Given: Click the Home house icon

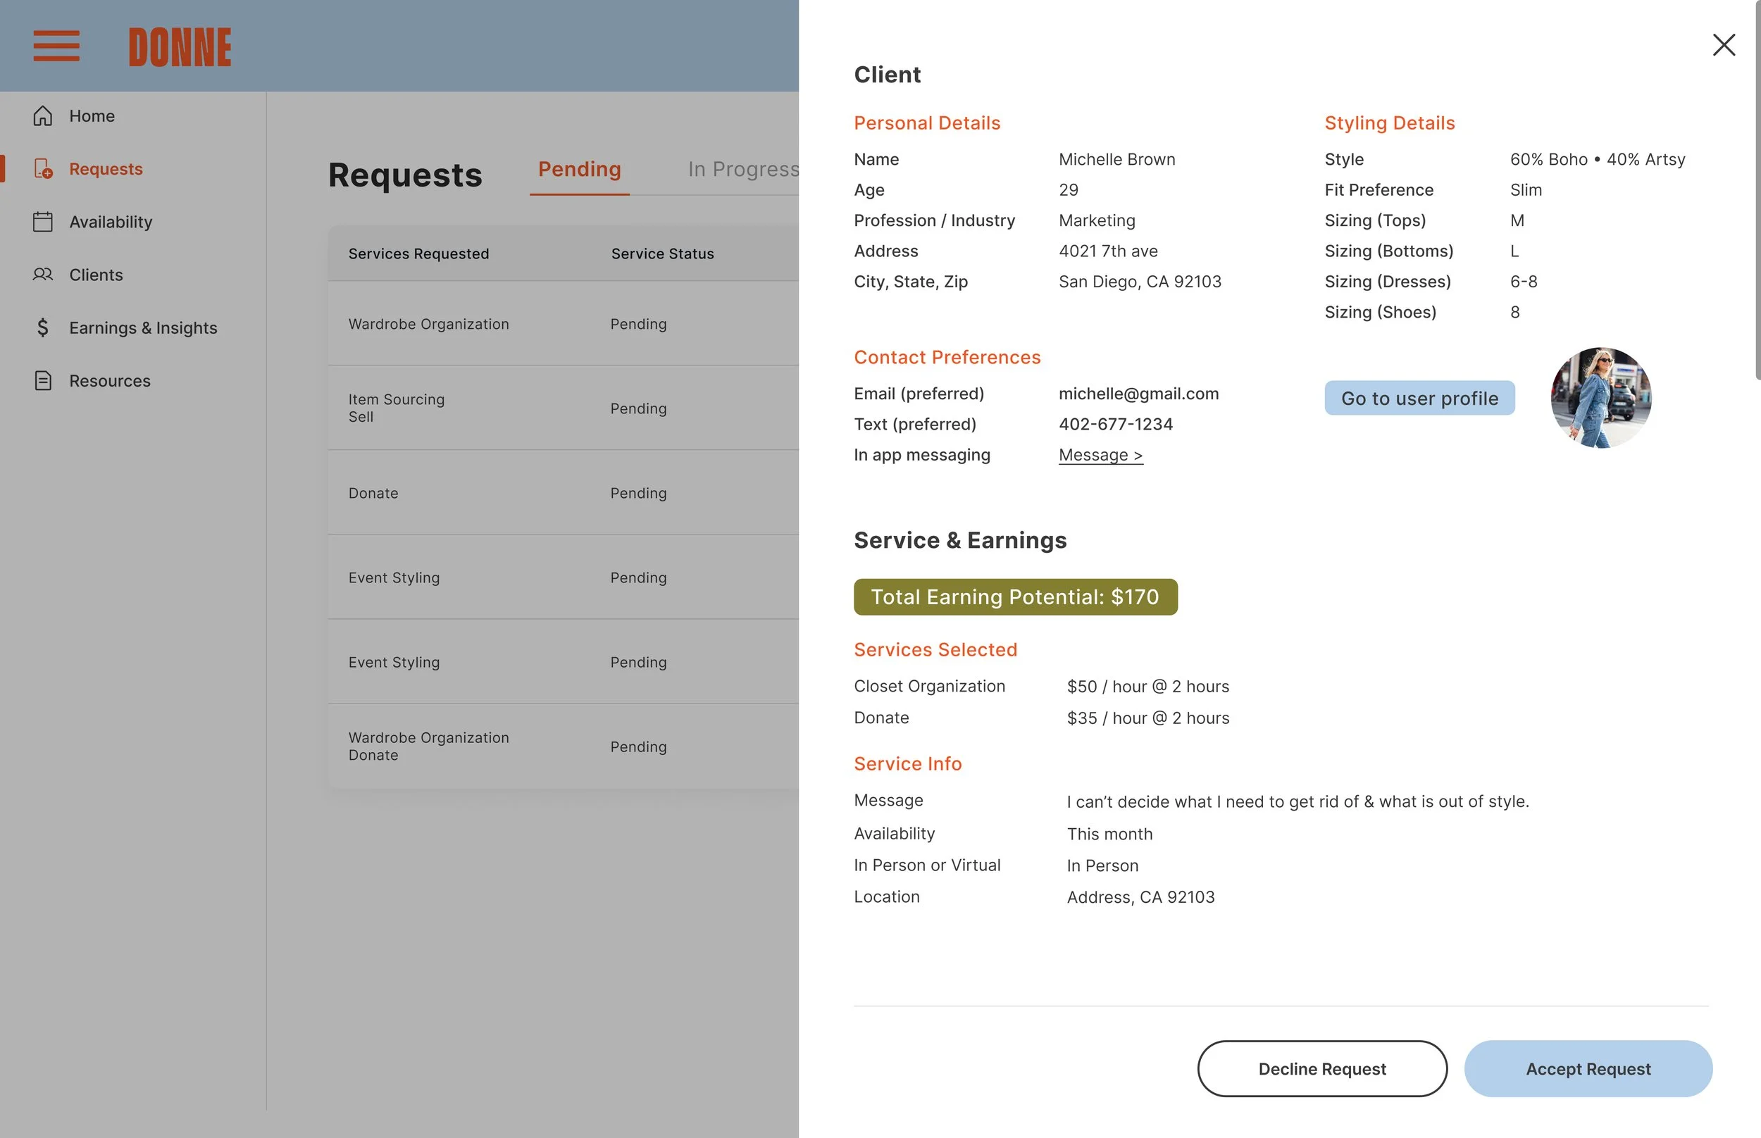Looking at the screenshot, I should (x=43, y=116).
